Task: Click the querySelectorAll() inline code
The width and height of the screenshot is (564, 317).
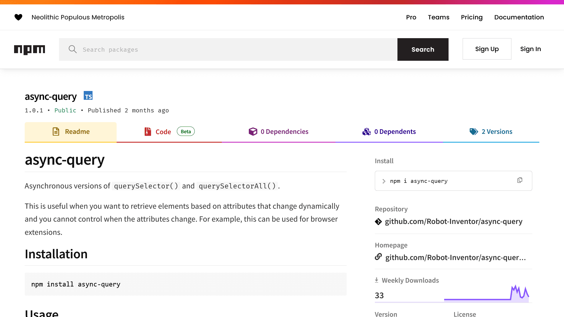Action: click(237, 186)
